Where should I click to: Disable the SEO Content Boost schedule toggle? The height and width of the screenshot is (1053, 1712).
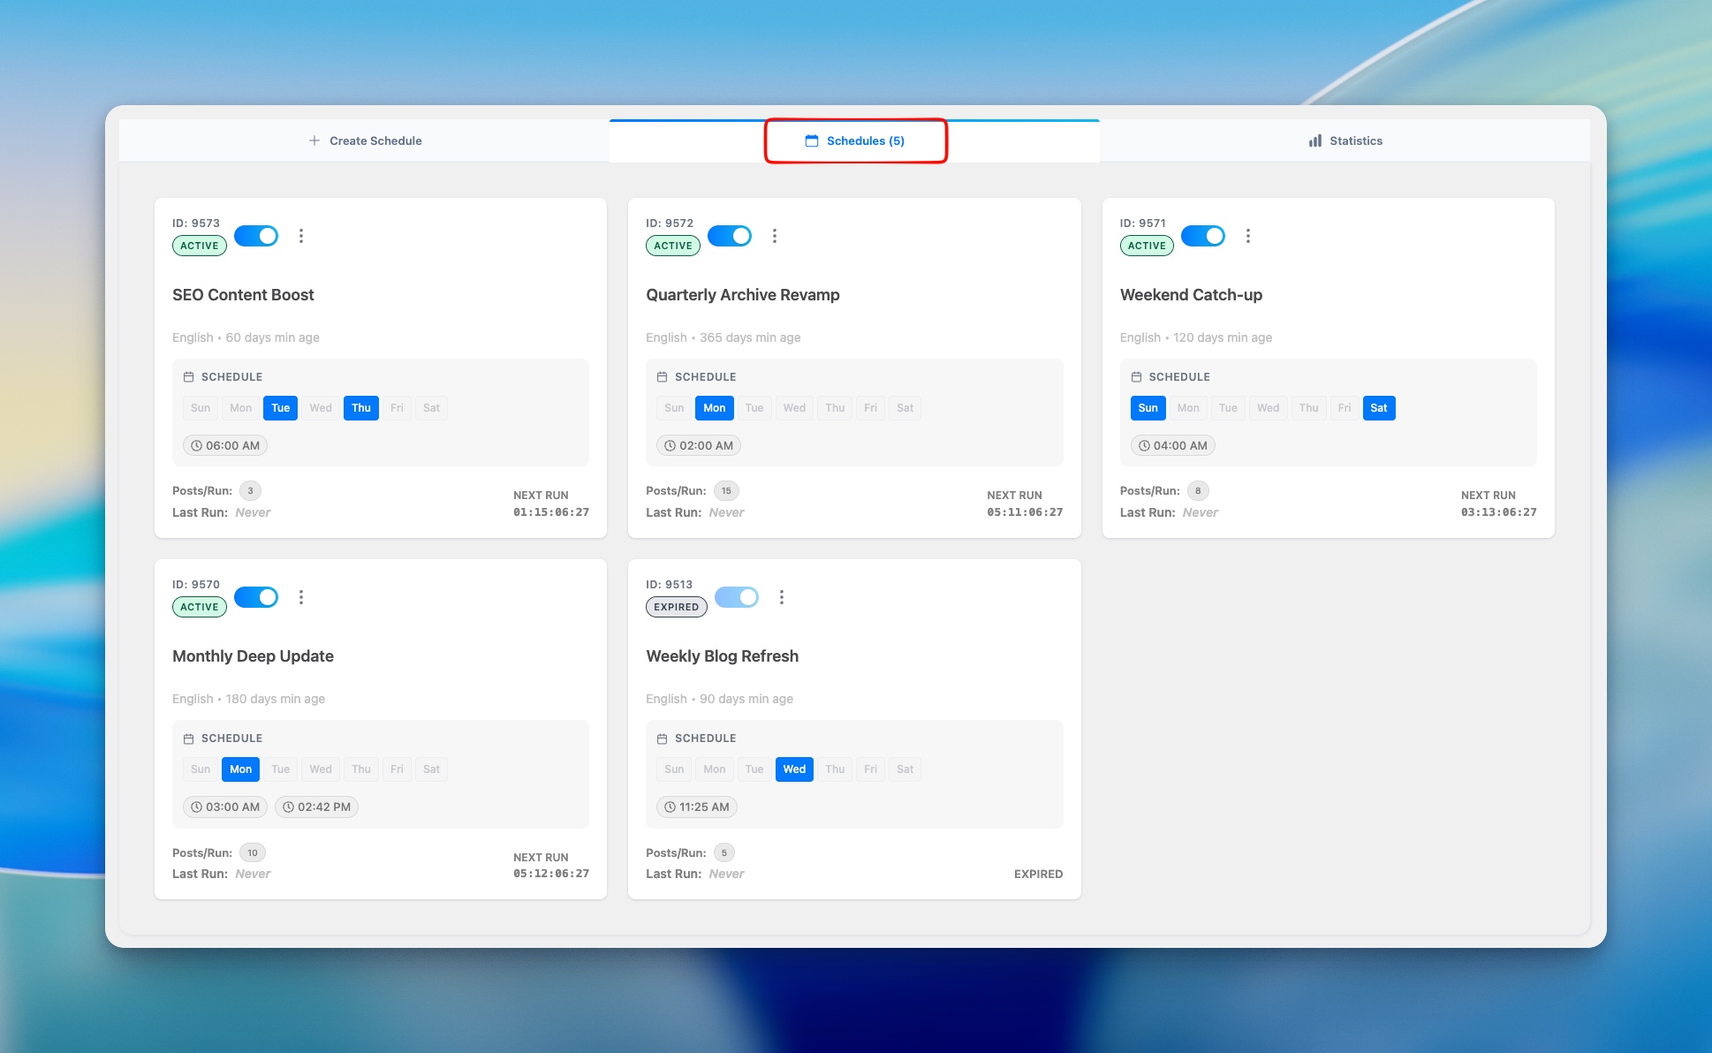point(256,236)
